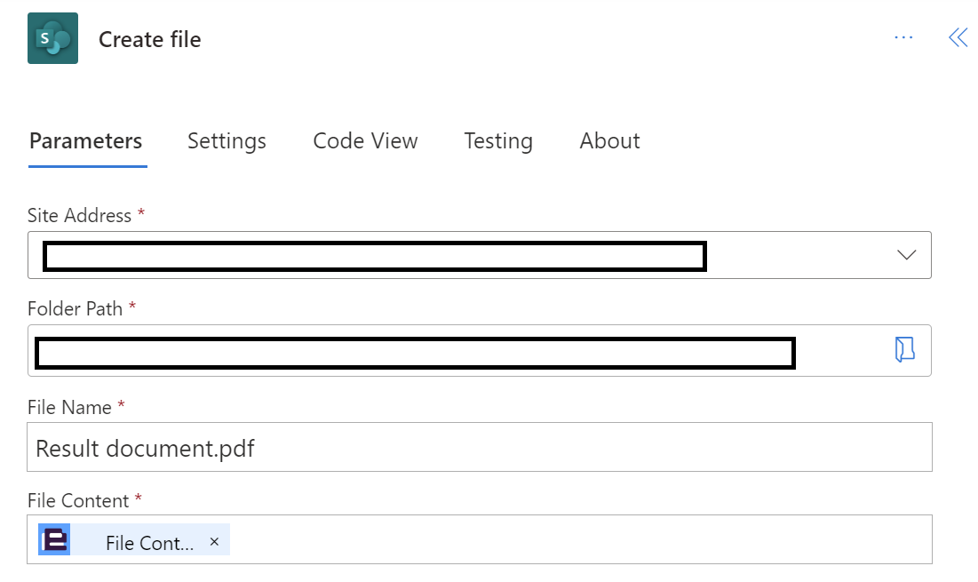Remove the File Content token
The height and width of the screenshot is (582, 978).
tap(213, 541)
